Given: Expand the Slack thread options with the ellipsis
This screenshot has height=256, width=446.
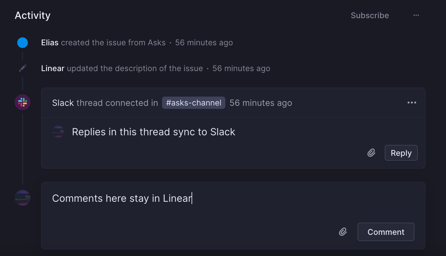Looking at the screenshot, I should 412,103.
